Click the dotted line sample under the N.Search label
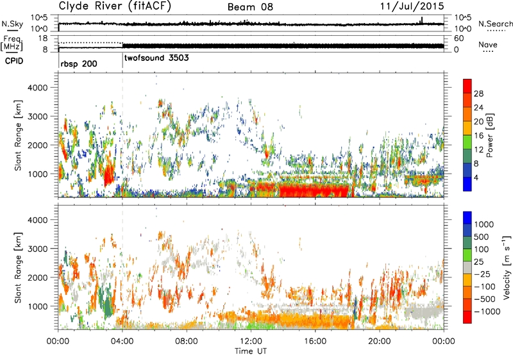The height and width of the screenshot is (355, 513). [x=496, y=31]
